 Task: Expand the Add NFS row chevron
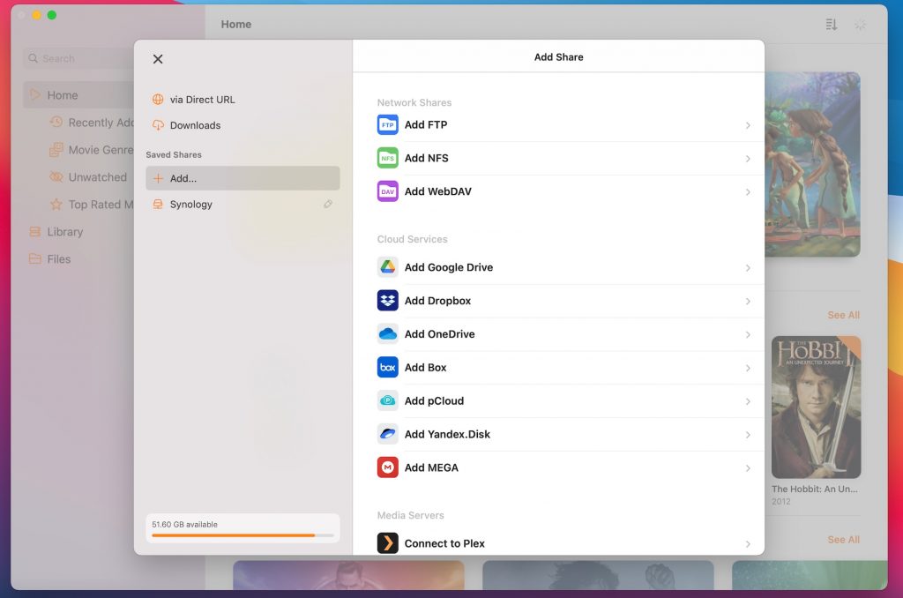tap(748, 159)
